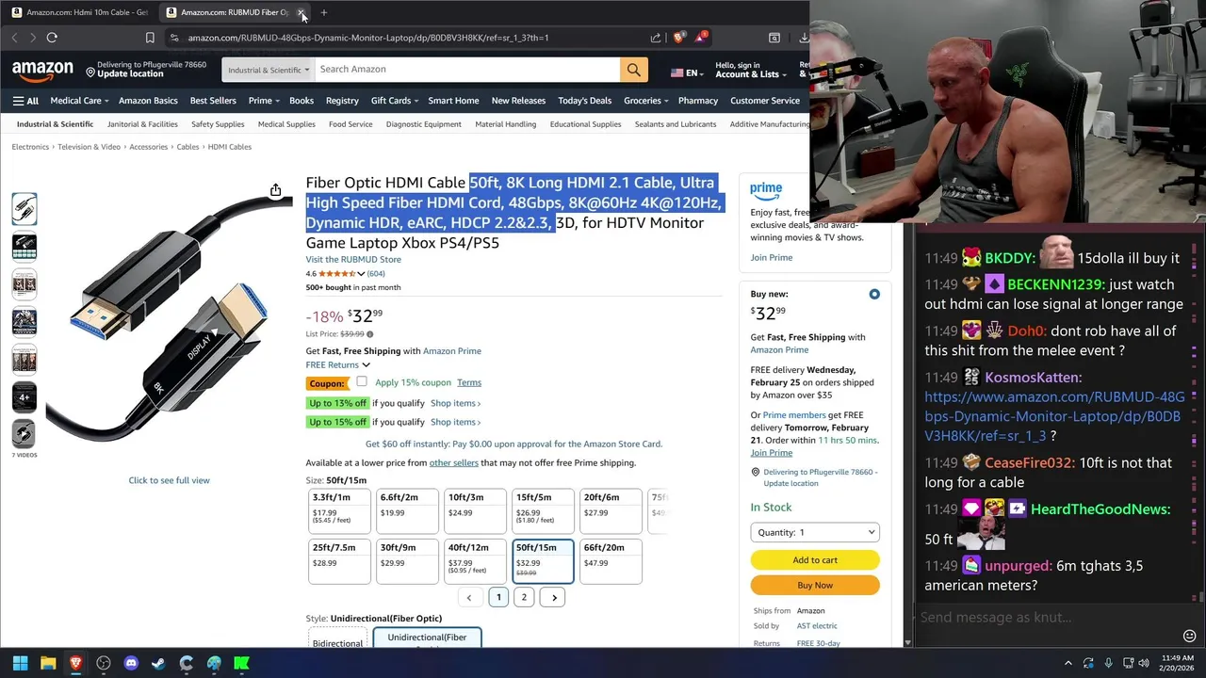Image resolution: width=1206 pixels, height=678 pixels.
Task: Click the list price info icon
Action: tap(369, 334)
